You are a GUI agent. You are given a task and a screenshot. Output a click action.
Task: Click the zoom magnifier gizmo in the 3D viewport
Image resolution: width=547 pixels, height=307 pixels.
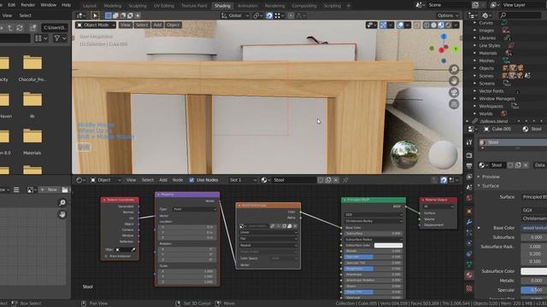pyautogui.click(x=454, y=69)
